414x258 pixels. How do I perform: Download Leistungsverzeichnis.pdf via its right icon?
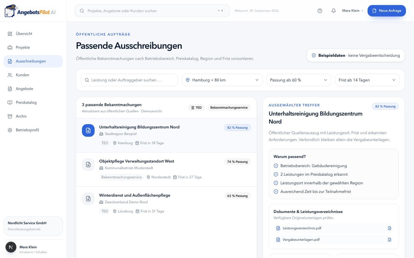click(390, 228)
